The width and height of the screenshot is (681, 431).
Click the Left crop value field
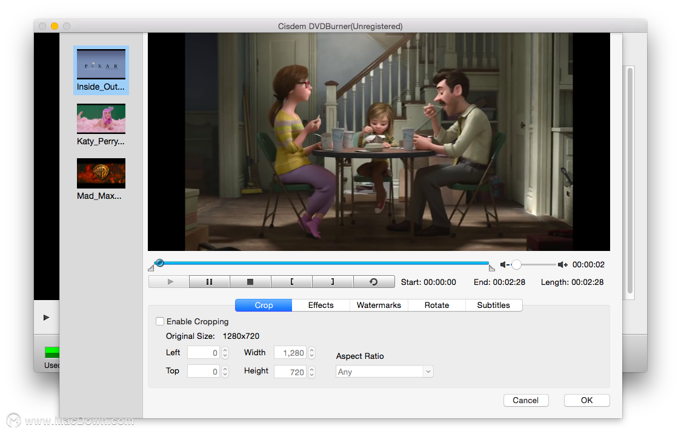203,353
